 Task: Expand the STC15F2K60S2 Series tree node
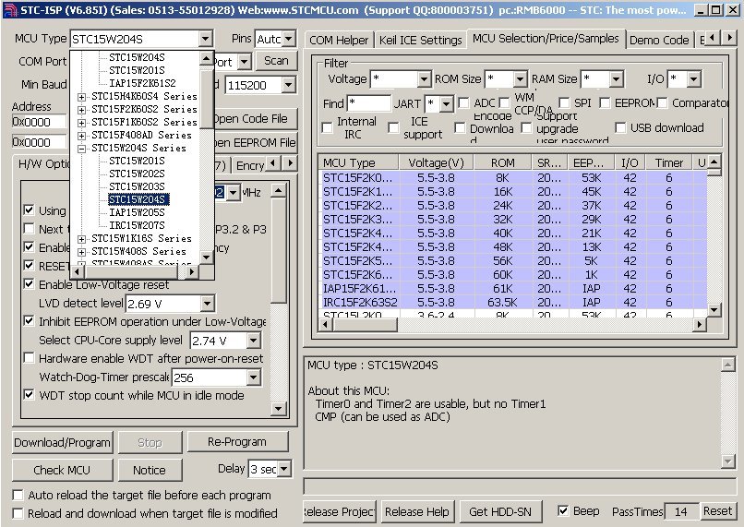point(81,110)
